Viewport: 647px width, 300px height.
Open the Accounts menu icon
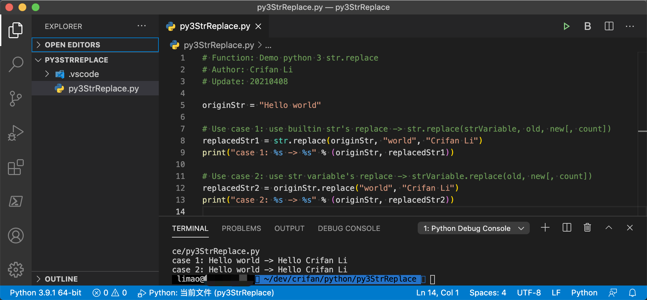pyautogui.click(x=15, y=236)
